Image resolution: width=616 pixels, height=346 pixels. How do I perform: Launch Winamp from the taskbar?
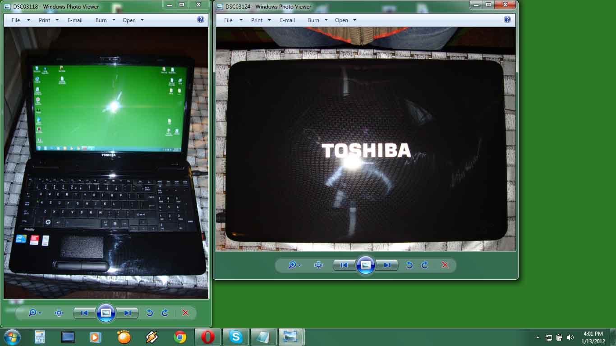click(x=152, y=337)
